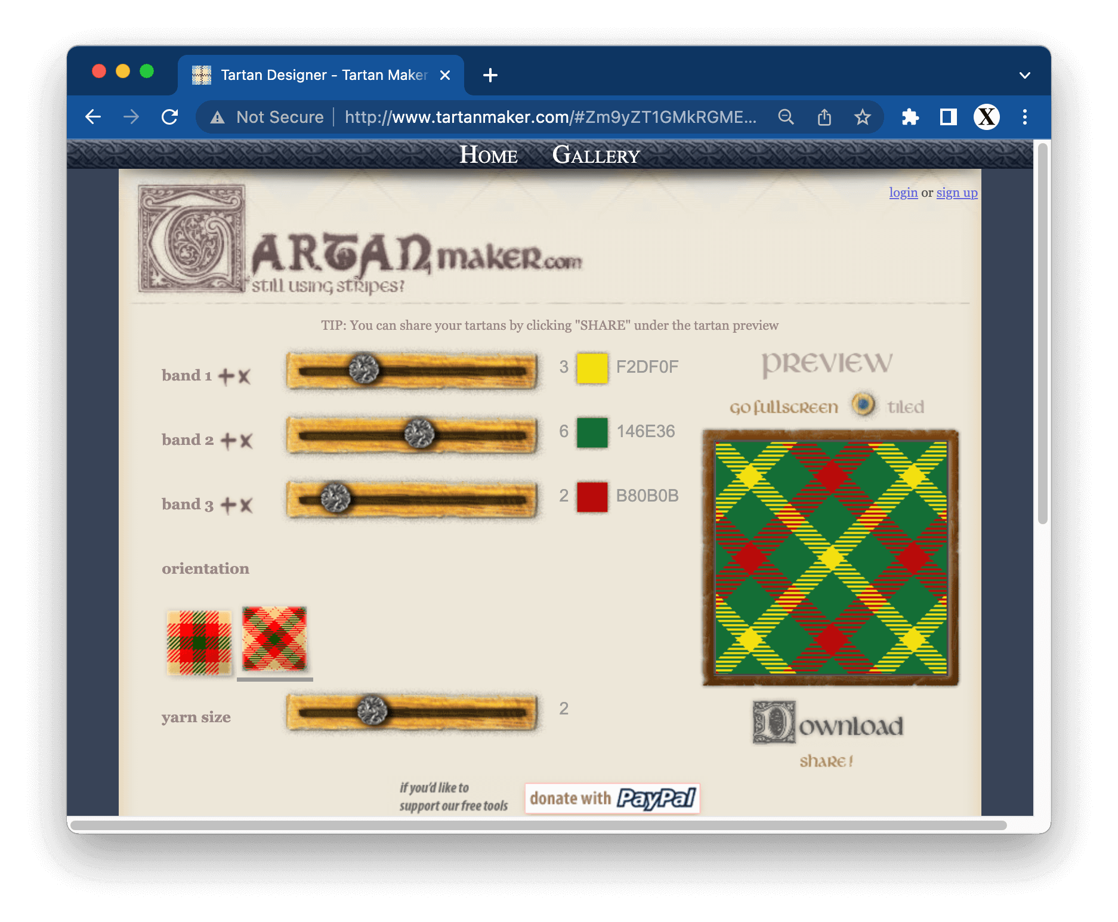
Task: Open the Chrome three-dot menu
Action: tap(1025, 117)
